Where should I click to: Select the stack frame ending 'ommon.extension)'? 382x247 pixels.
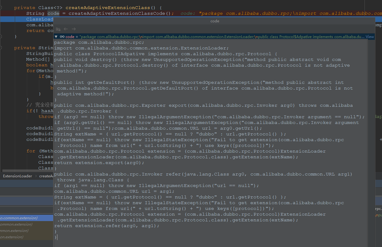coord(26,224)
